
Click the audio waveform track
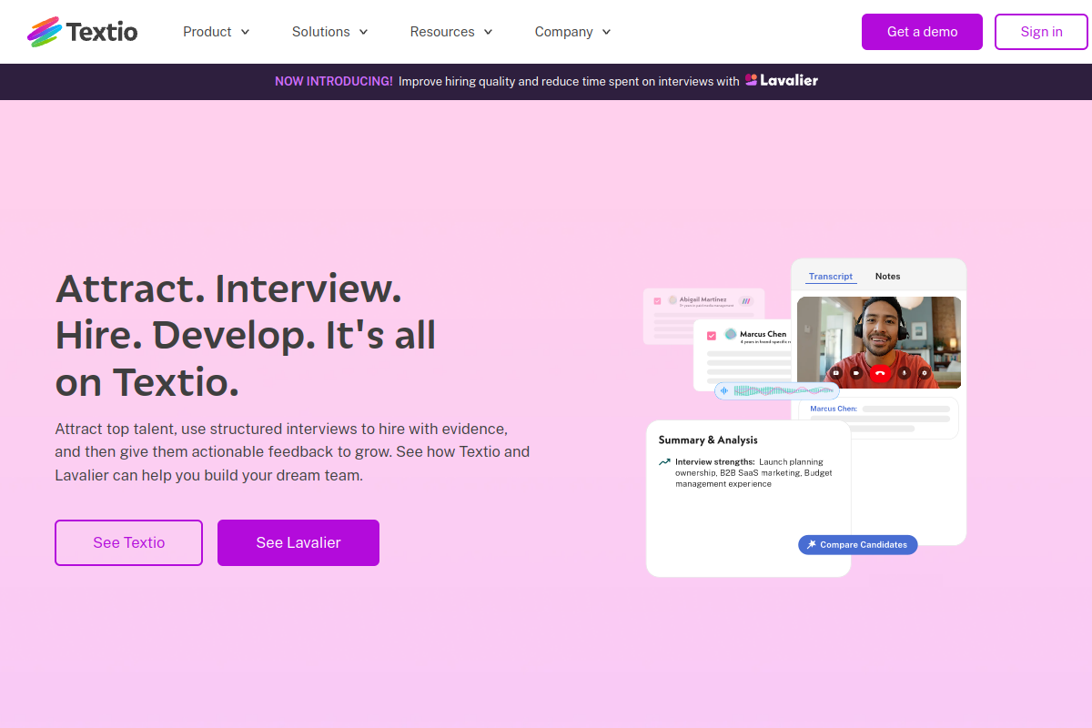(784, 391)
